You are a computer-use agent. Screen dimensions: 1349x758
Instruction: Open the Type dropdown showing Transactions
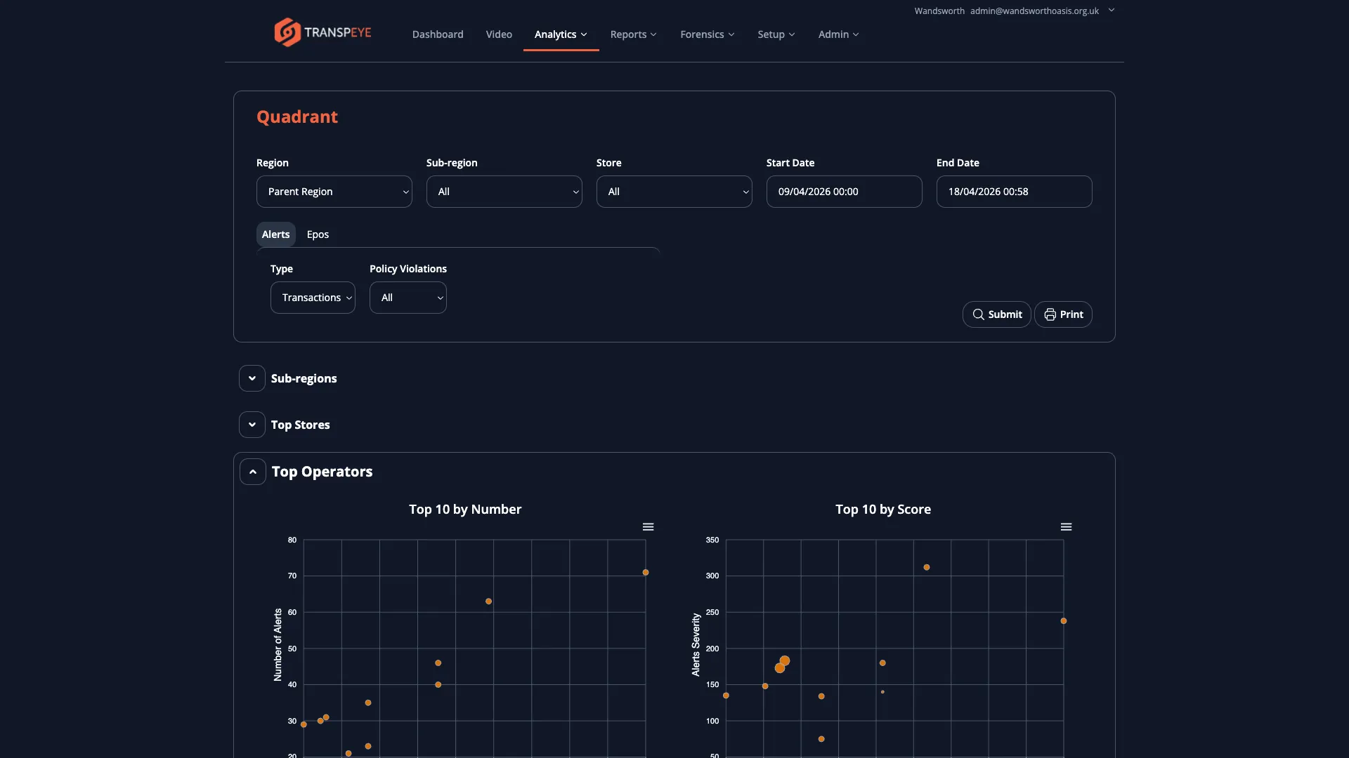[x=313, y=297]
